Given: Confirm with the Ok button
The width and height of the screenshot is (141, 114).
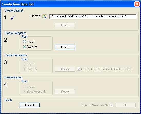Looking at the screenshot, I should point(126,105).
